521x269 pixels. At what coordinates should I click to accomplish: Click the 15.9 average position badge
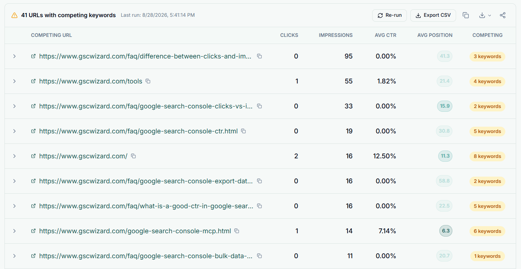[x=445, y=106]
